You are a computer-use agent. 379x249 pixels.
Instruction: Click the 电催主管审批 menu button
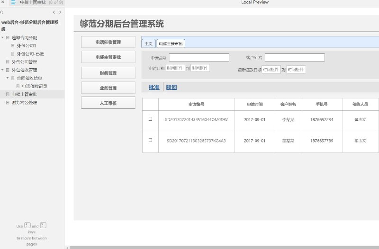(x=108, y=57)
